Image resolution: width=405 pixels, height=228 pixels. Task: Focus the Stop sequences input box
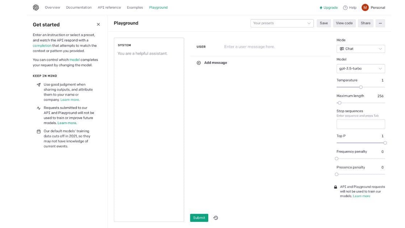tap(361, 124)
